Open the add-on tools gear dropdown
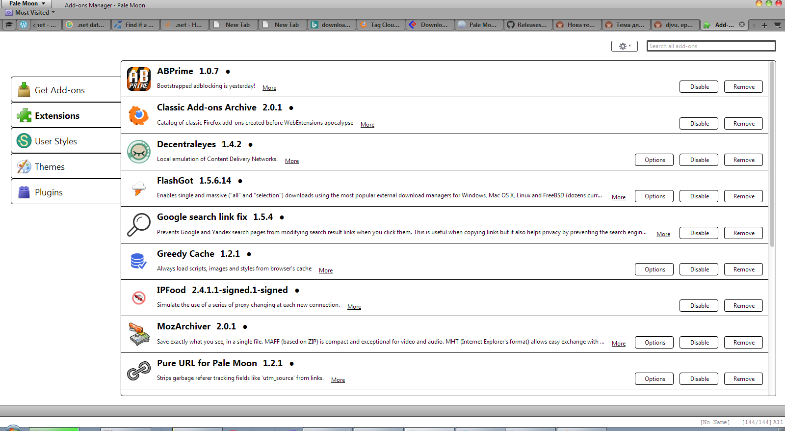 tap(625, 46)
